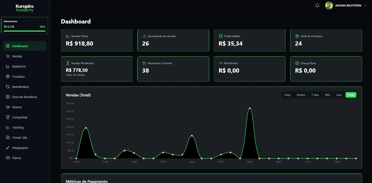The image size is (372, 183).
Task: Open the Alunos section
Action: (x=25, y=107)
